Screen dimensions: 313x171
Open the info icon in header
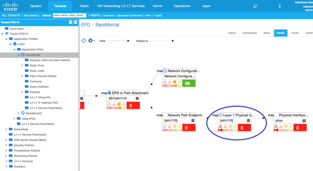[280, 6]
